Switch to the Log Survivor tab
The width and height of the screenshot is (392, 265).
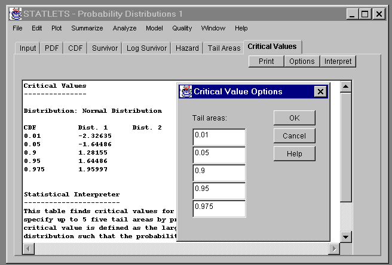pos(146,48)
